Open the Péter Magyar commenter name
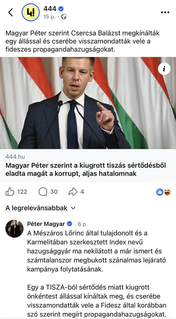Image resolution: width=176 pixels, height=319 pixels. (46, 224)
